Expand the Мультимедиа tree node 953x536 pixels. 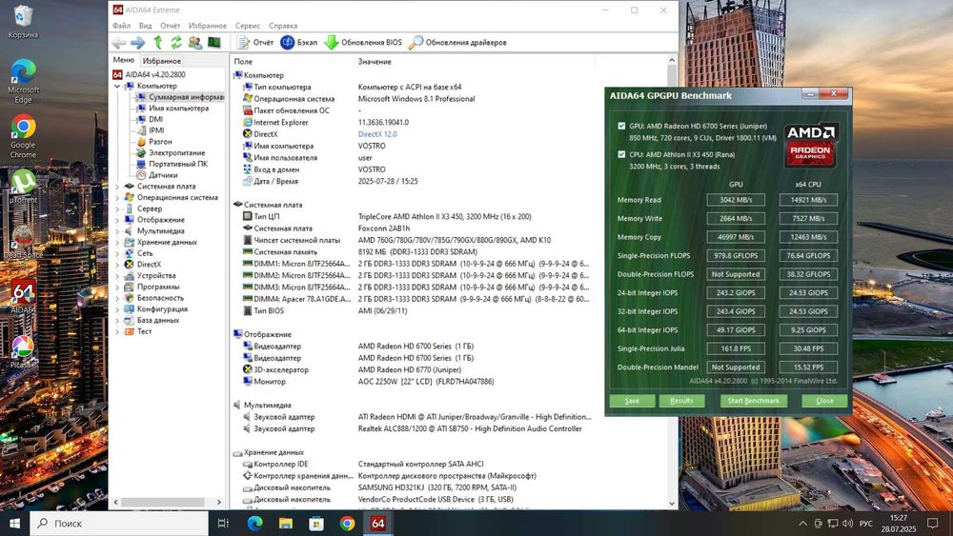pyautogui.click(x=117, y=230)
